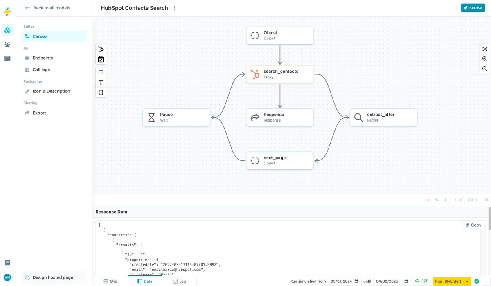Screen dimensions: 491x286
Task: Open Export under Sharing
Action: coord(54,113)
